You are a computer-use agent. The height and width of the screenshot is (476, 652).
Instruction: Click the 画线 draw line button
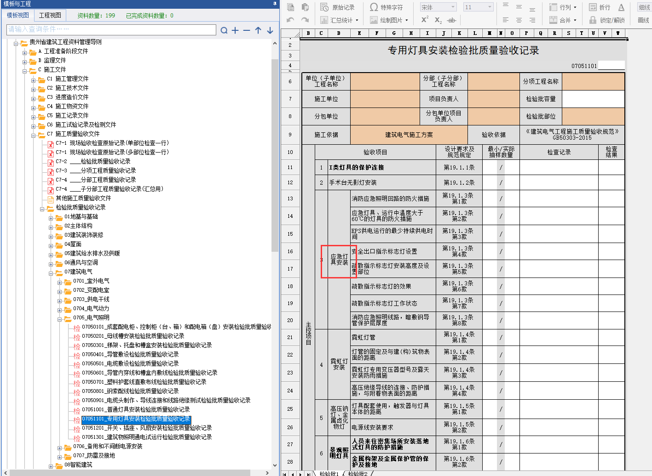[644, 20]
